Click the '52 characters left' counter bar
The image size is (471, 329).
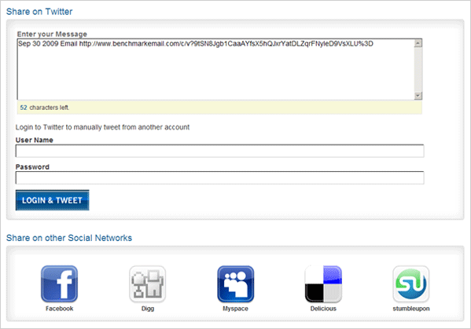point(219,108)
